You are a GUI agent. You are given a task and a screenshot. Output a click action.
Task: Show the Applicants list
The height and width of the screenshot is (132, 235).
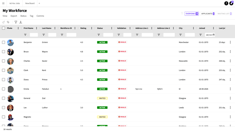coord(208,14)
